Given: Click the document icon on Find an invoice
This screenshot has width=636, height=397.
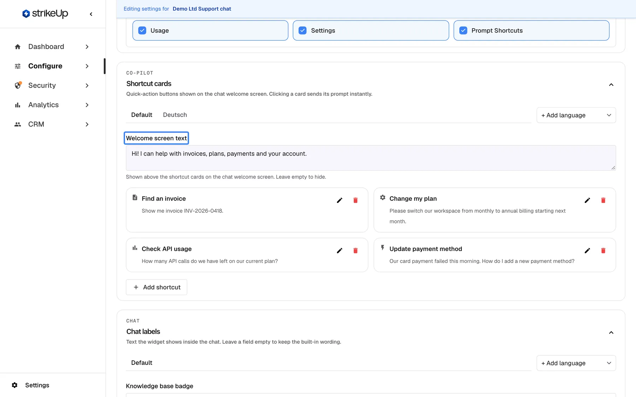Looking at the screenshot, I should (x=135, y=198).
